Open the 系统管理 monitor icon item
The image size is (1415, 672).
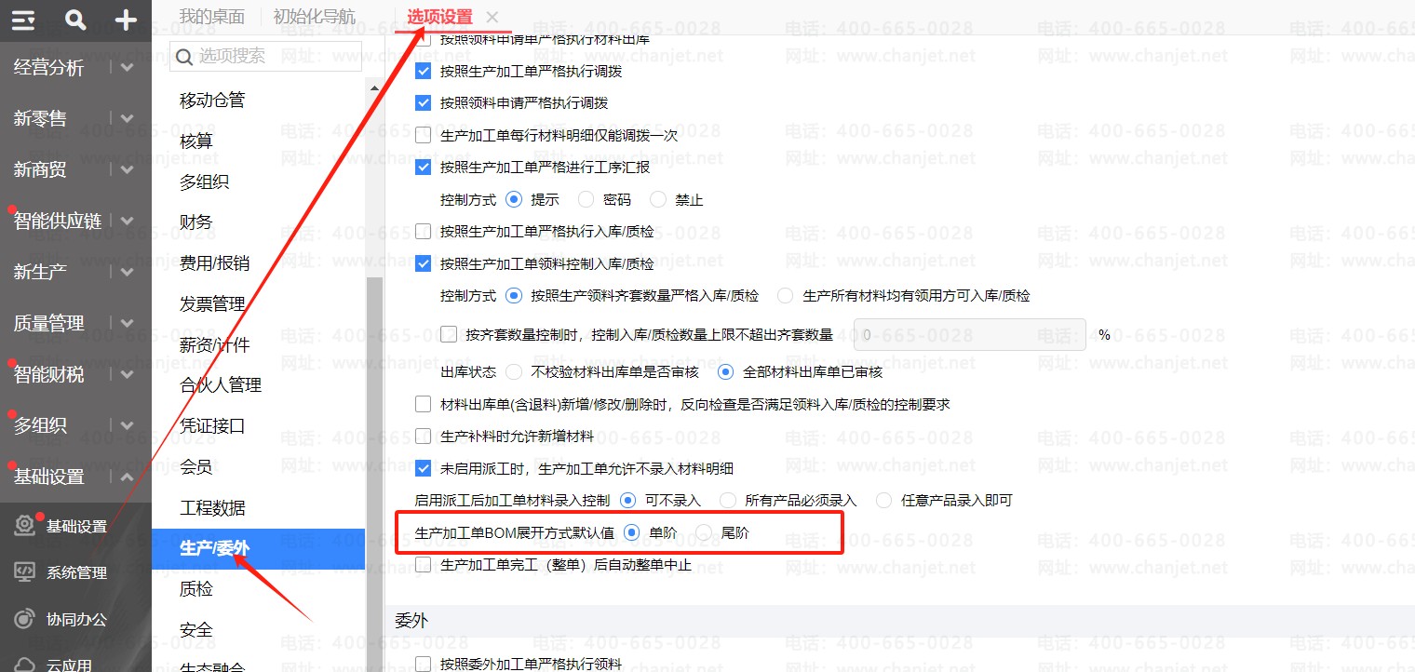point(25,572)
